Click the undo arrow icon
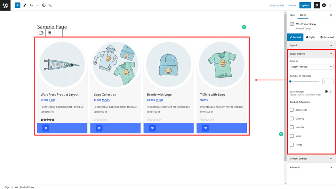Image resolution: width=336 pixels, height=189 pixels. pyautogui.click(x=31, y=5)
